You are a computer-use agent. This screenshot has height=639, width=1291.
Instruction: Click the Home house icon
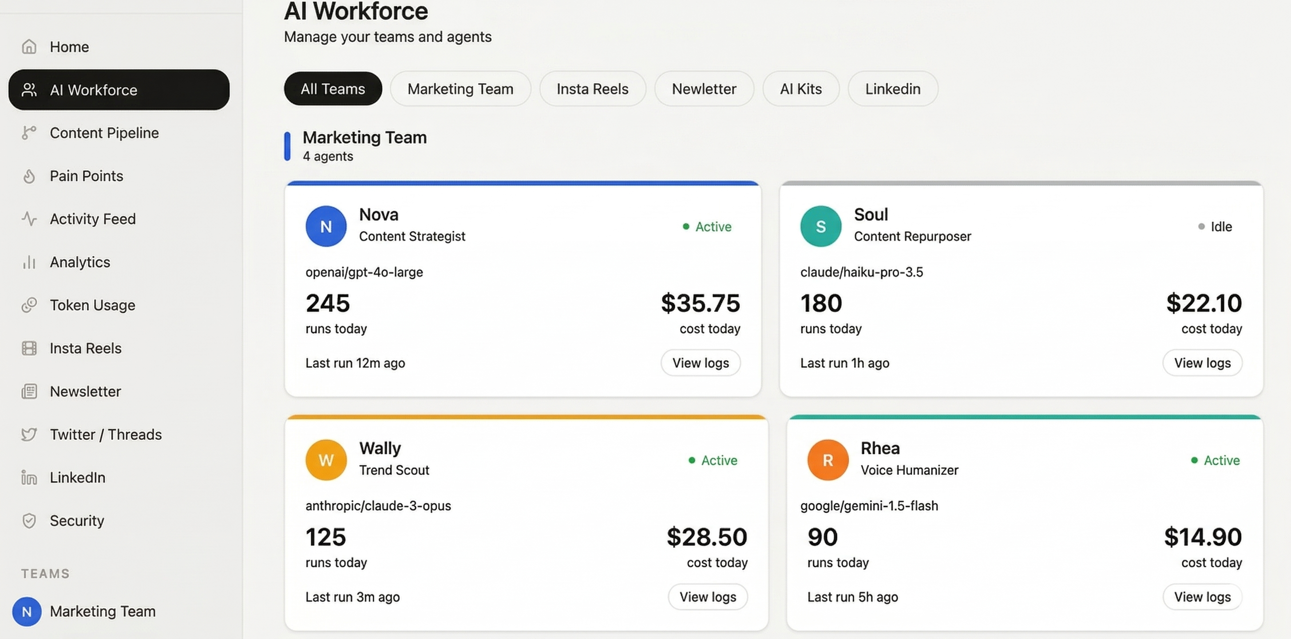29,47
